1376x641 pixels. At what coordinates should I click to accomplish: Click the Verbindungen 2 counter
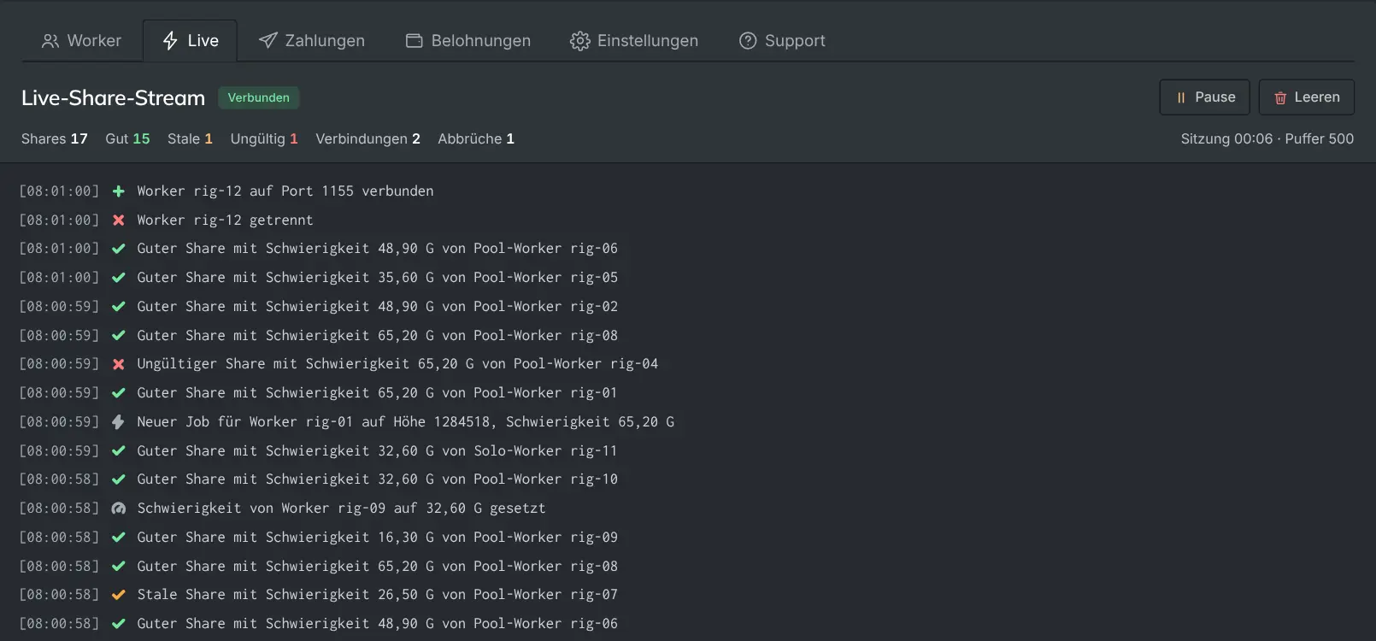click(368, 138)
